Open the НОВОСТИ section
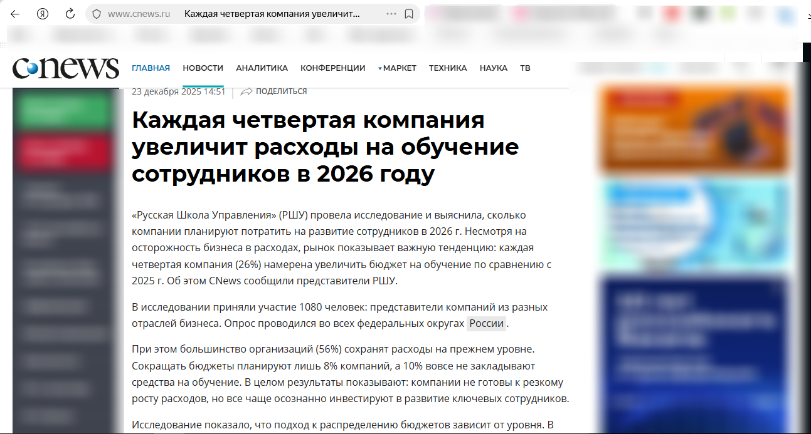This screenshot has width=811, height=434. click(203, 68)
